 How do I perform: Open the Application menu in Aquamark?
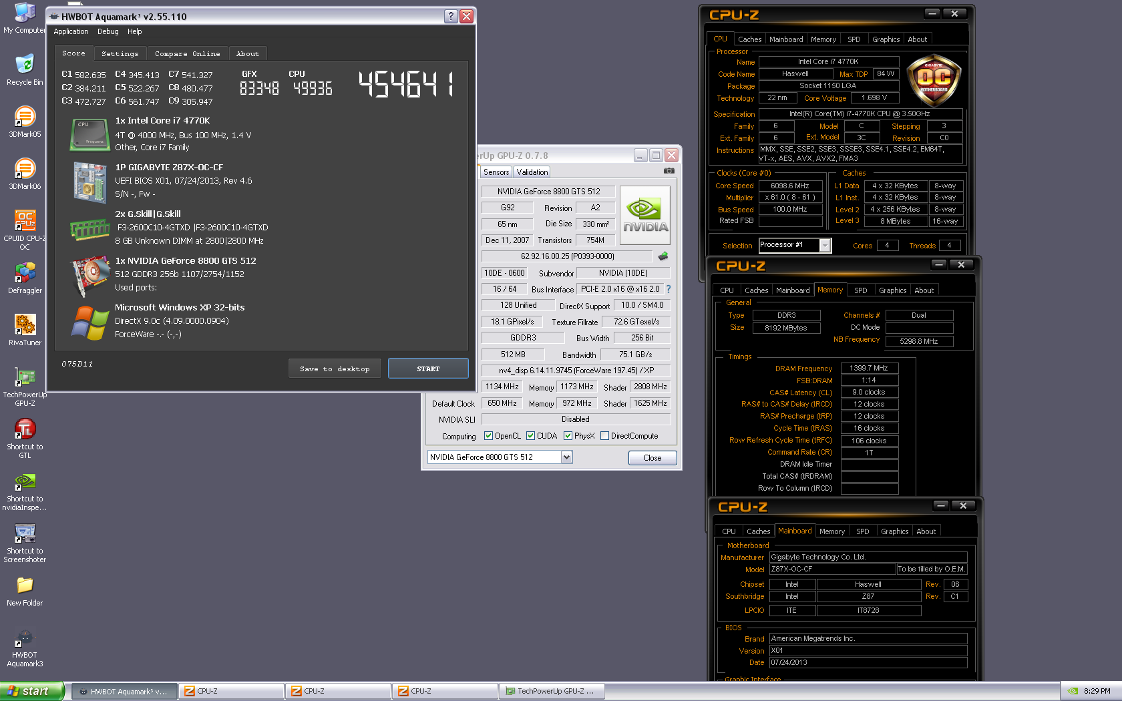(x=71, y=31)
